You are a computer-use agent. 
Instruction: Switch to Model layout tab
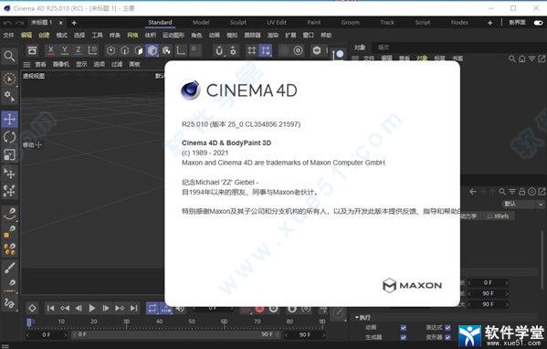click(201, 22)
